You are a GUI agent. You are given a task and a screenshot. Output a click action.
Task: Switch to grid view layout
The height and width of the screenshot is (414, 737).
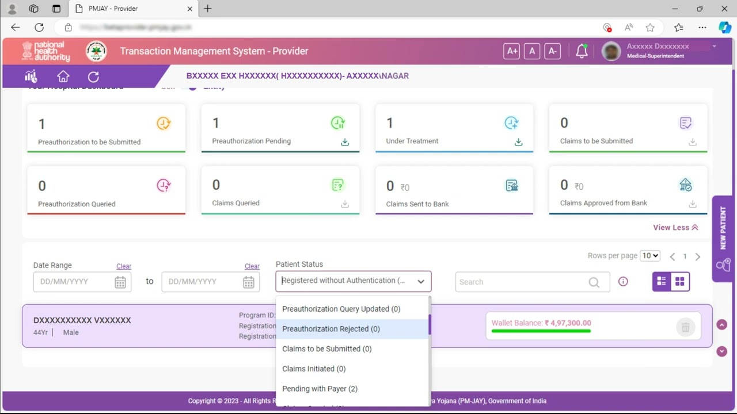pyautogui.click(x=680, y=281)
